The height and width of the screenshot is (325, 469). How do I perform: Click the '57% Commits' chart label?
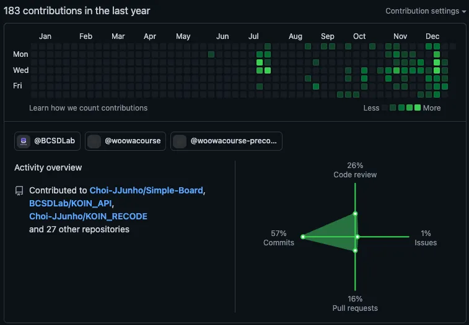click(x=278, y=238)
